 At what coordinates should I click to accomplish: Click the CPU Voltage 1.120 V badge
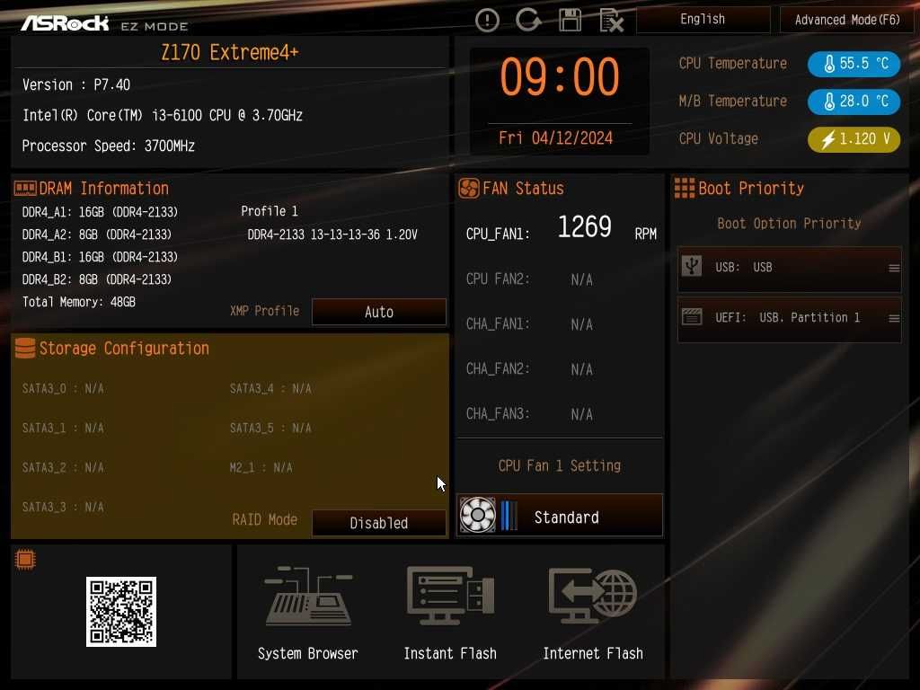click(x=854, y=139)
